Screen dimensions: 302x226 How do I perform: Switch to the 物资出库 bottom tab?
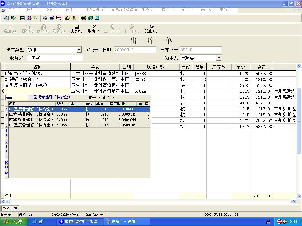10,208
